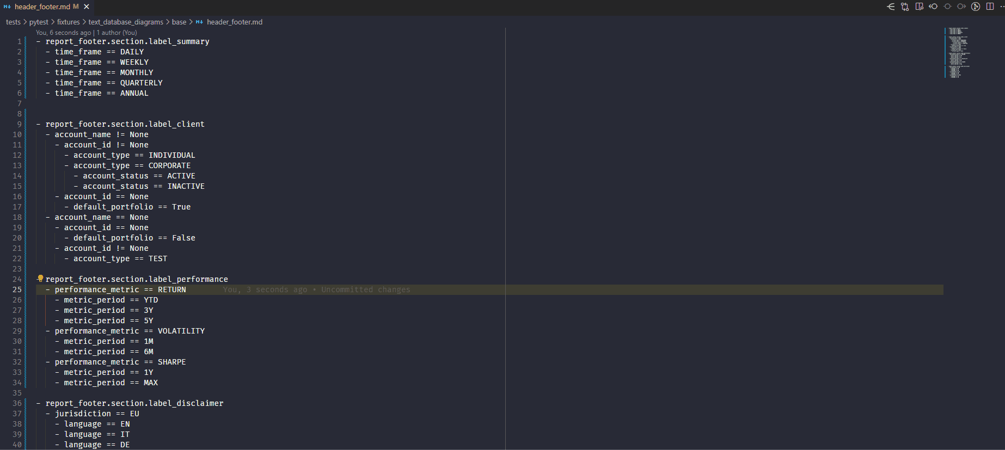Close the header_footer.md tab
1005x450 pixels.
click(x=87, y=7)
